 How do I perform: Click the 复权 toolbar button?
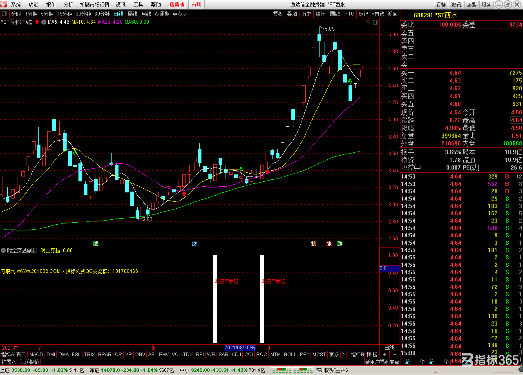point(278,14)
